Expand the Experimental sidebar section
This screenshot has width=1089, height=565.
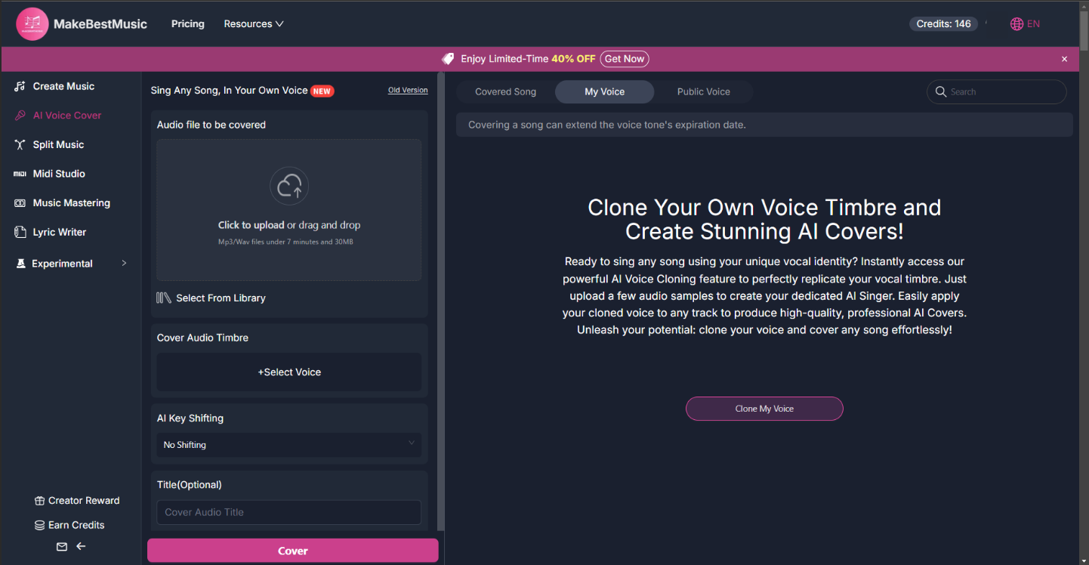70,264
